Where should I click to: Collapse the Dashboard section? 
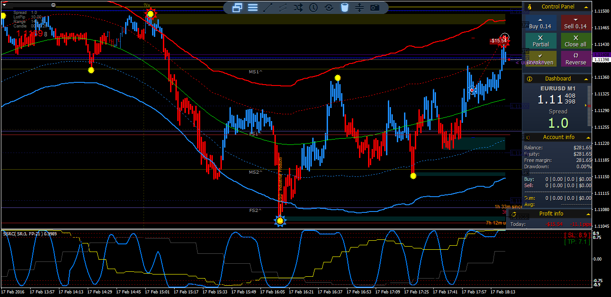pos(586,79)
